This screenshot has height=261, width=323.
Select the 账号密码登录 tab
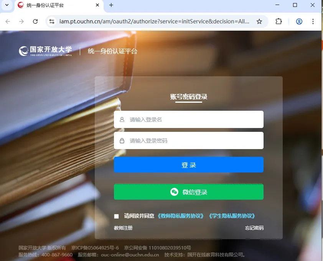click(189, 97)
